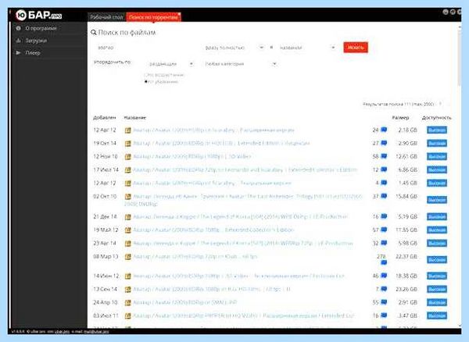The height and width of the screenshot is (342, 469).
Task: Click the 18.38 GB size value
Action: 406,276
